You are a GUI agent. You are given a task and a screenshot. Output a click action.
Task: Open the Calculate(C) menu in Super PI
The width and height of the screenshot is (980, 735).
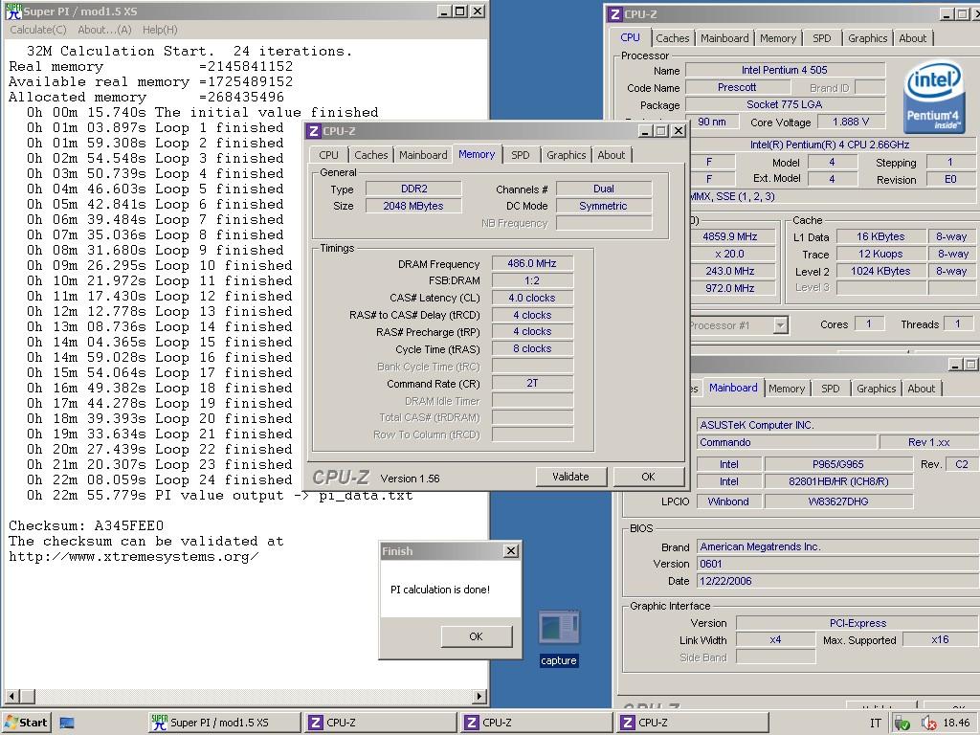(x=38, y=30)
